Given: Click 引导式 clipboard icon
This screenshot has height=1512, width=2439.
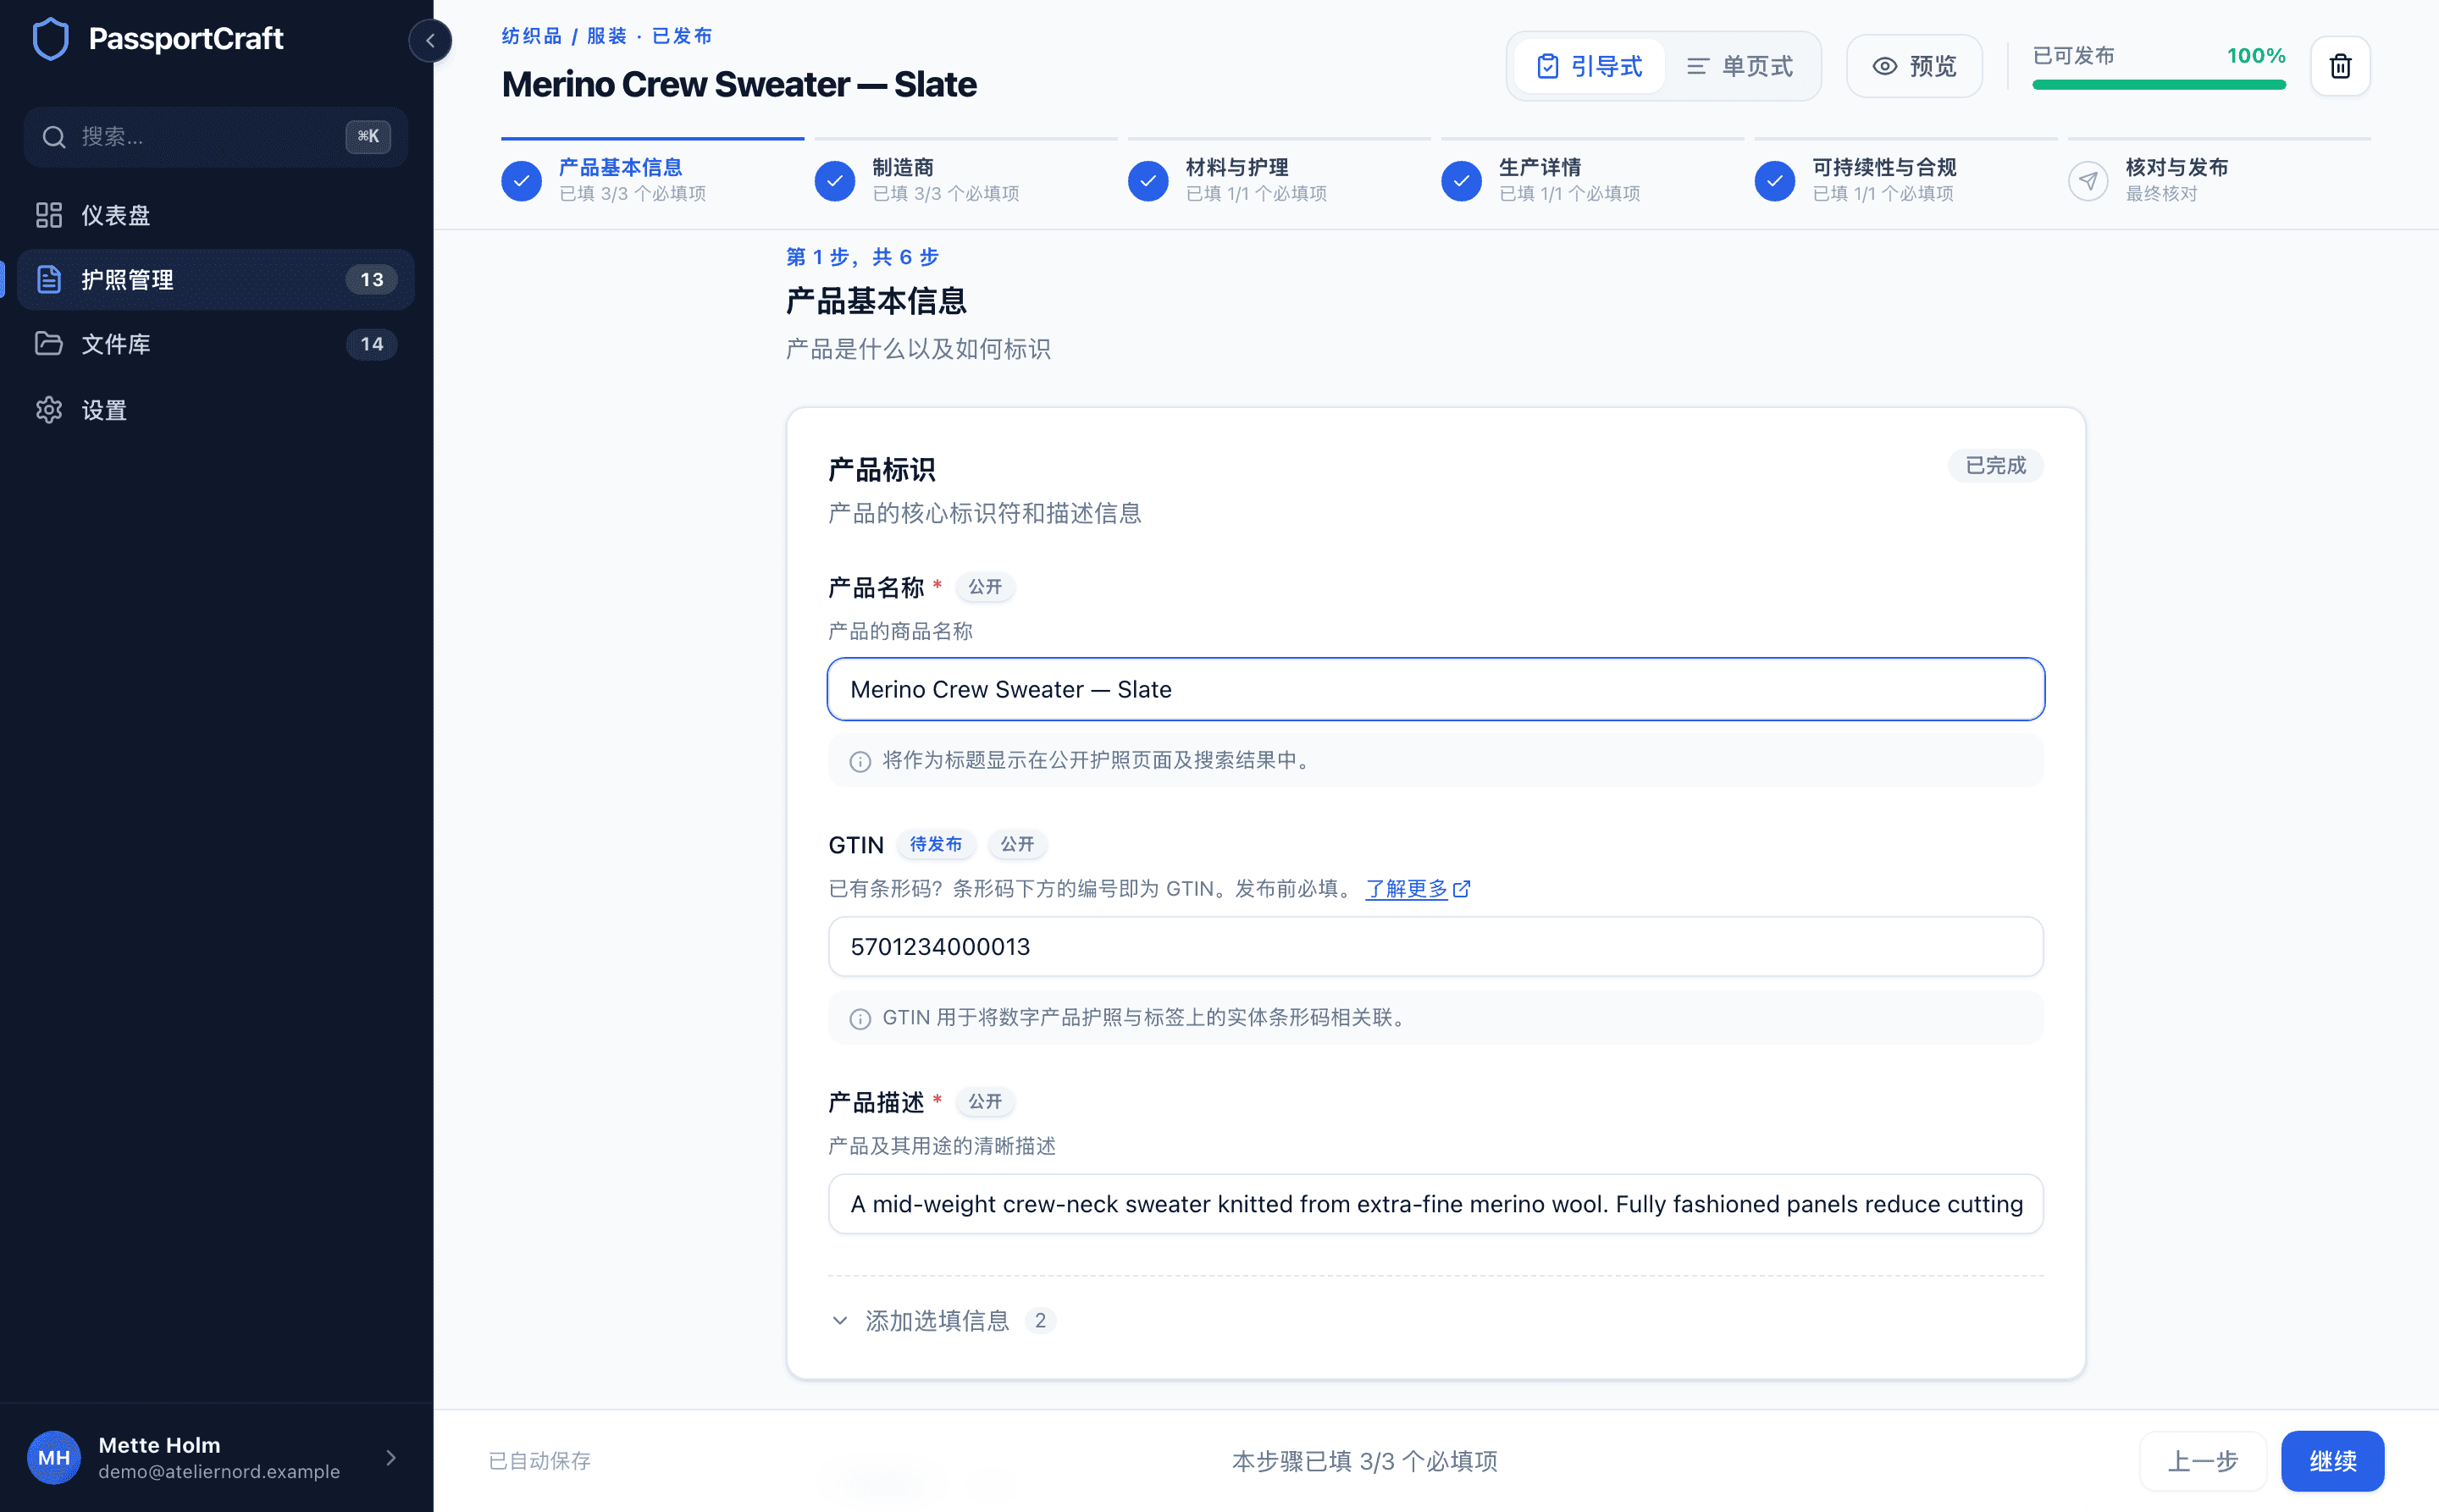Looking at the screenshot, I should (1547, 66).
